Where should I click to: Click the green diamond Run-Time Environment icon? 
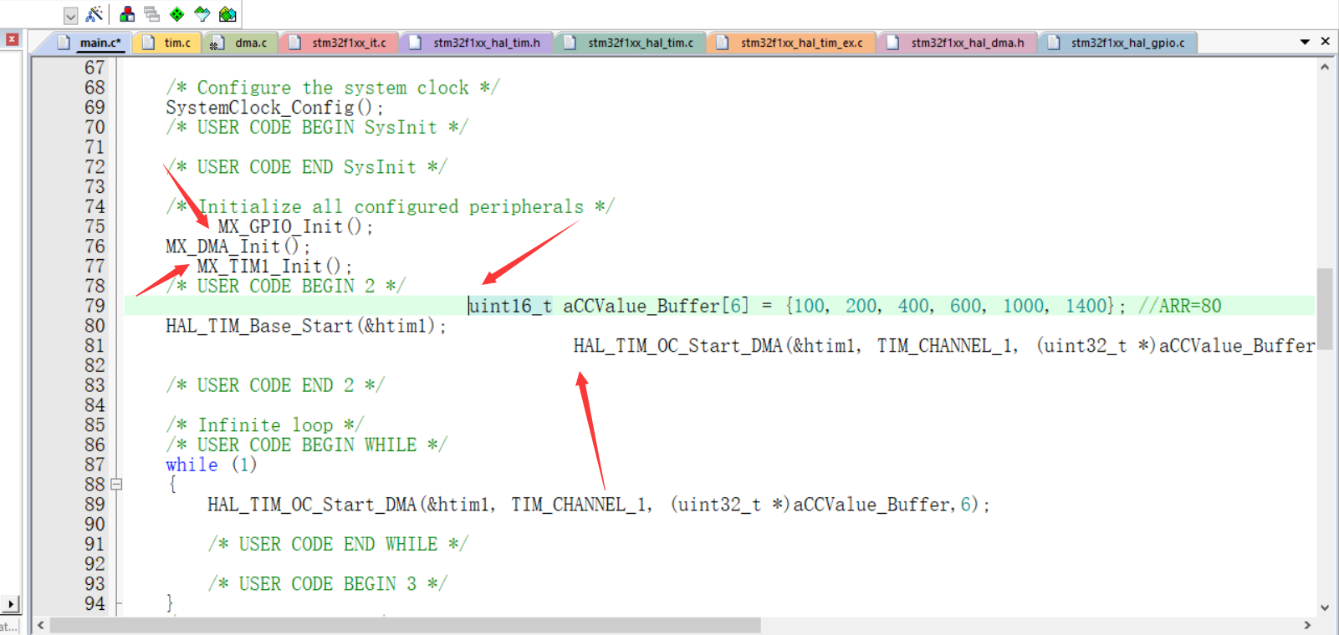coord(177,14)
